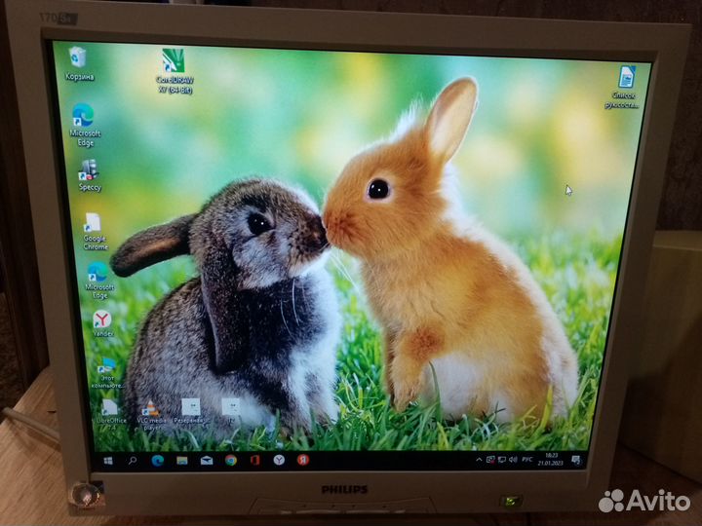Open the Список document icon on the desktop
The height and width of the screenshot is (526, 702).
tap(624, 88)
